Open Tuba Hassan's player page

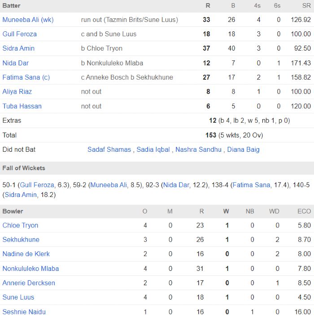pos(22,106)
